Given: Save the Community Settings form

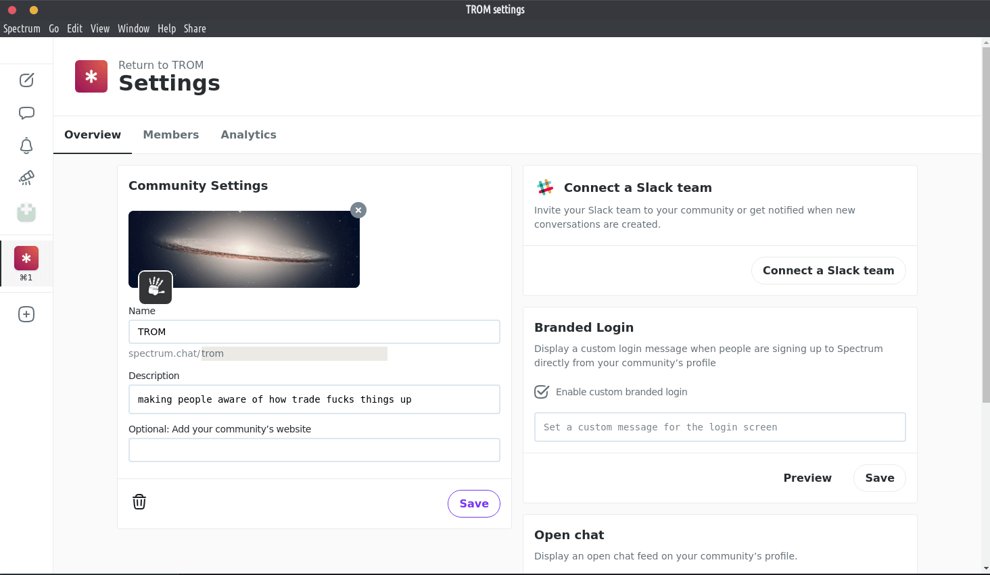Looking at the screenshot, I should click(473, 504).
